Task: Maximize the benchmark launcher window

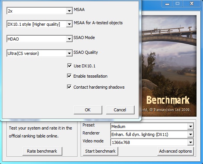Action: click(178, 4)
